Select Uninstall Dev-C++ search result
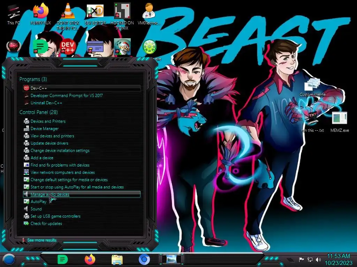Viewport: 357px width, 267px height. [82, 103]
